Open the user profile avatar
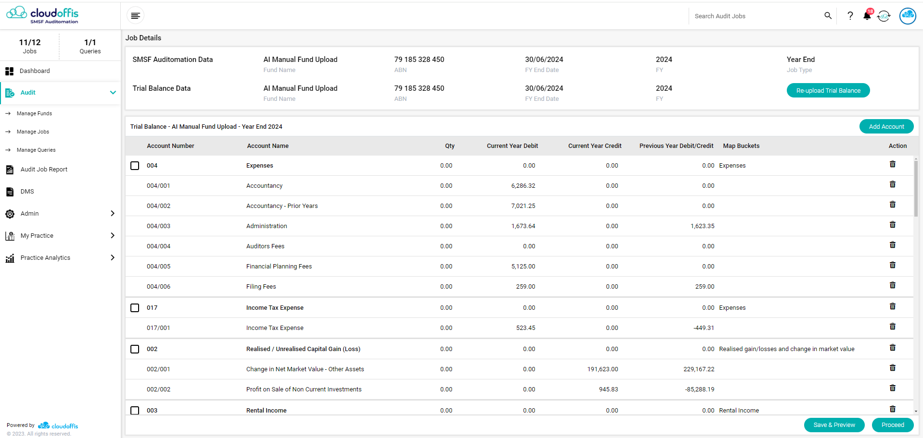Image resolution: width=923 pixels, height=438 pixels. point(907,16)
